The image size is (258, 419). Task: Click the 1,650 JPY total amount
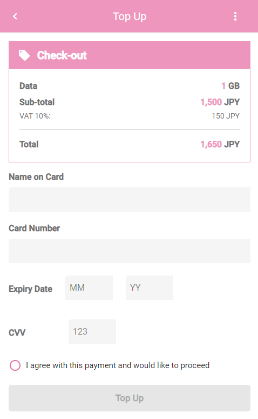[220, 145]
